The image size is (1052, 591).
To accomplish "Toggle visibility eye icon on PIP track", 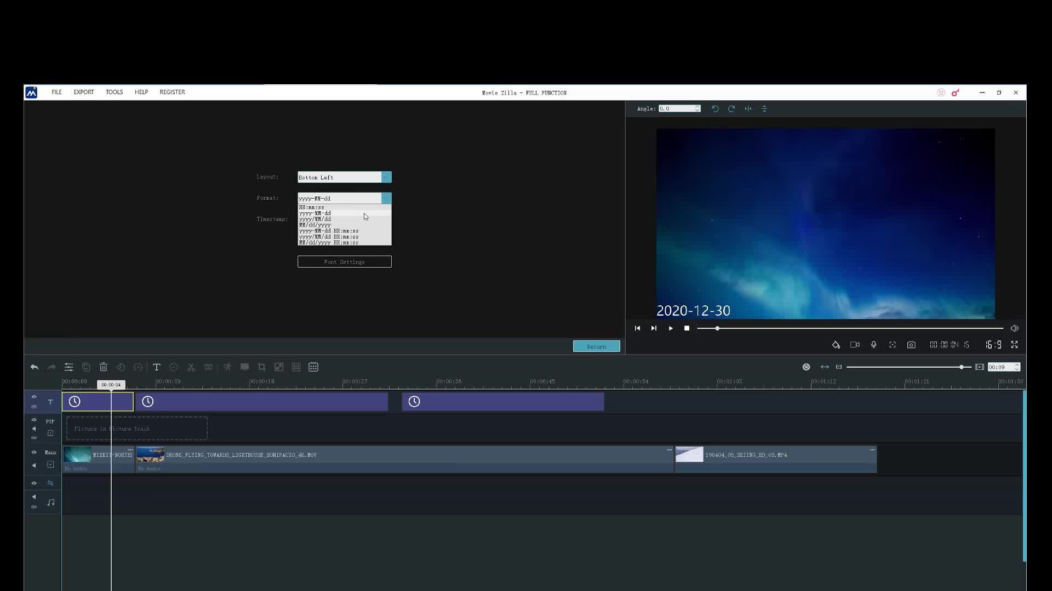I will point(33,421).
